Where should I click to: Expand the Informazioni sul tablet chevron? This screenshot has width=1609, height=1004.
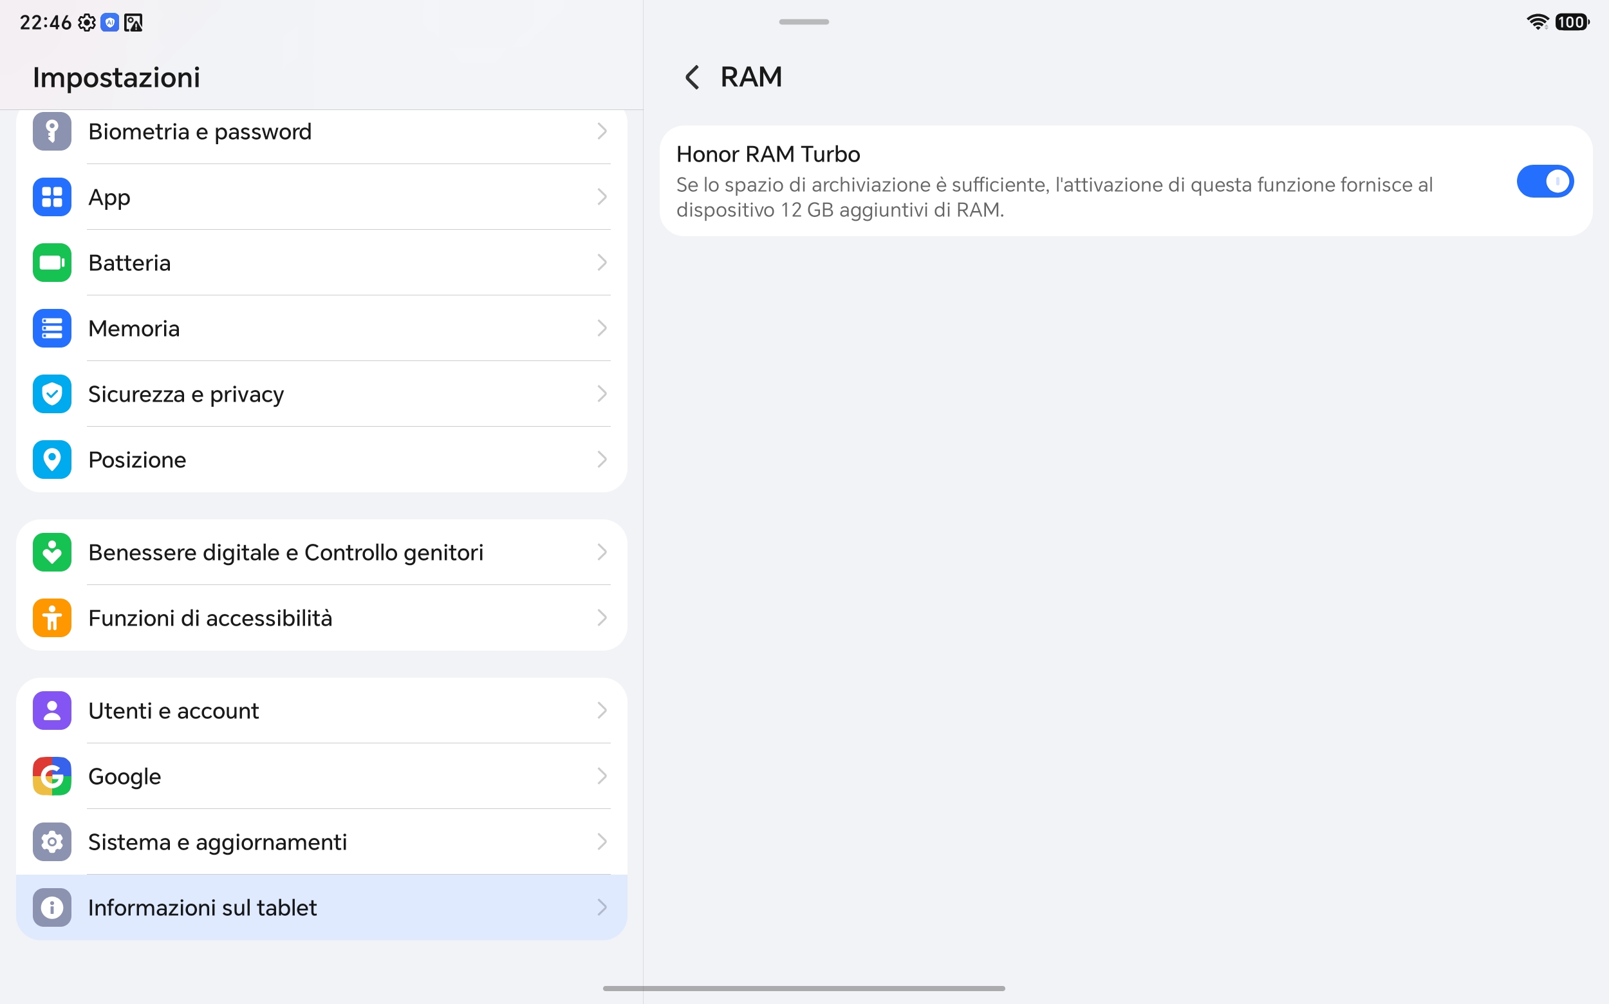(602, 907)
